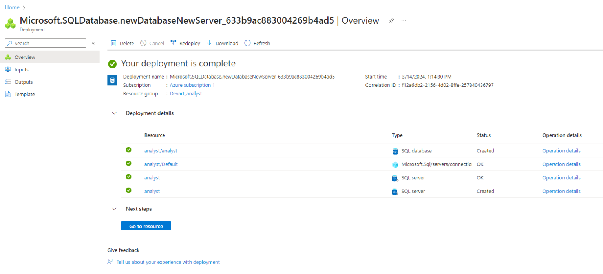This screenshot has width=603, height=274.
Task: Click the Redeploy icon in toolbar
Action: 173,43
